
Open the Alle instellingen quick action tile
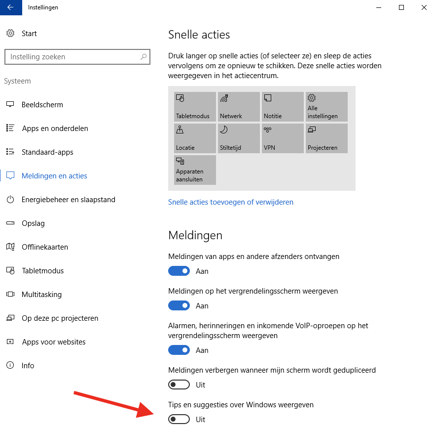[326, 106]
